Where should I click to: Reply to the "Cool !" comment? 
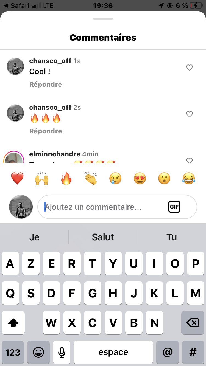click(46, 85)
